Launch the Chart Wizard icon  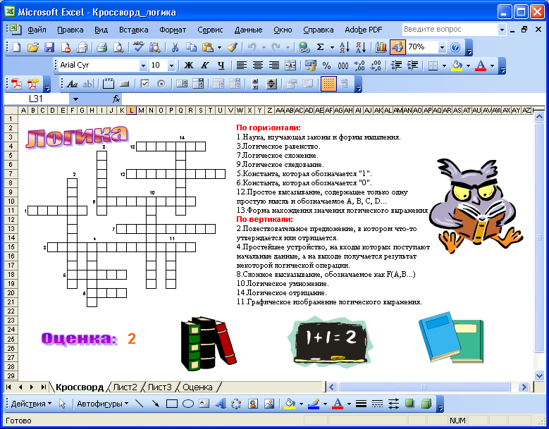pyautogui.click(x=381, y=47)
